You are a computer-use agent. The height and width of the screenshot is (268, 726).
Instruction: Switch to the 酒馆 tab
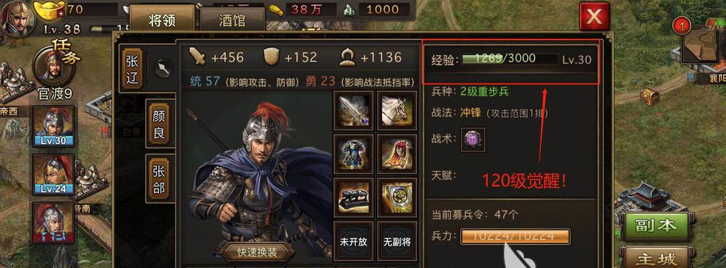(x=232, y=21)
